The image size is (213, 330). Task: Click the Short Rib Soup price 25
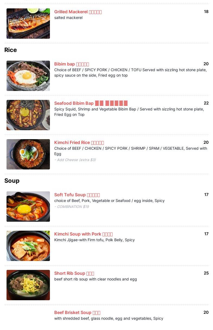click(206, 273)
